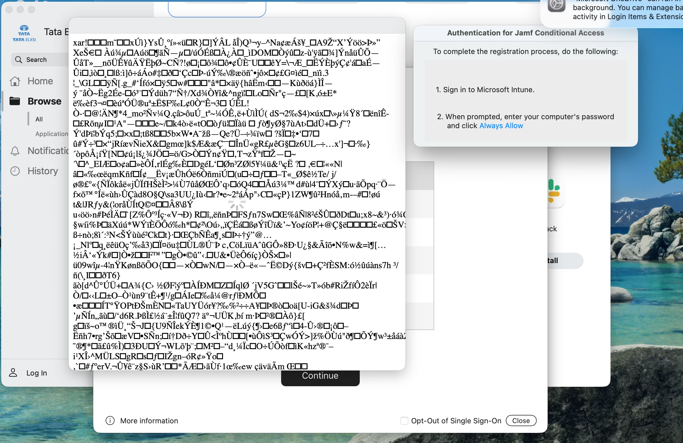Click the Log In person icon

13,373
